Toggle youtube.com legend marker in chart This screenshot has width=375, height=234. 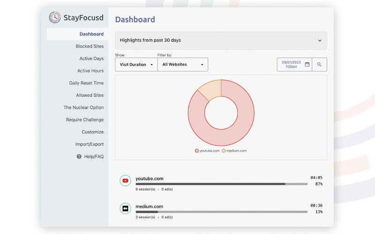[196, 151]
